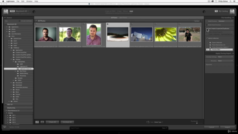Expand the Applications folder under Macintosh HD
238x134 pixels.
point(7,27)
